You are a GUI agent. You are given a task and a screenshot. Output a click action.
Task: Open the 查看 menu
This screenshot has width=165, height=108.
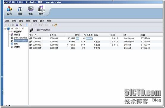[21, 21]
